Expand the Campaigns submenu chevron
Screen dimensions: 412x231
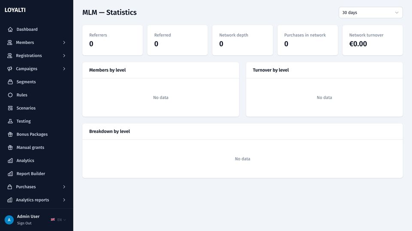coord(64,68)
